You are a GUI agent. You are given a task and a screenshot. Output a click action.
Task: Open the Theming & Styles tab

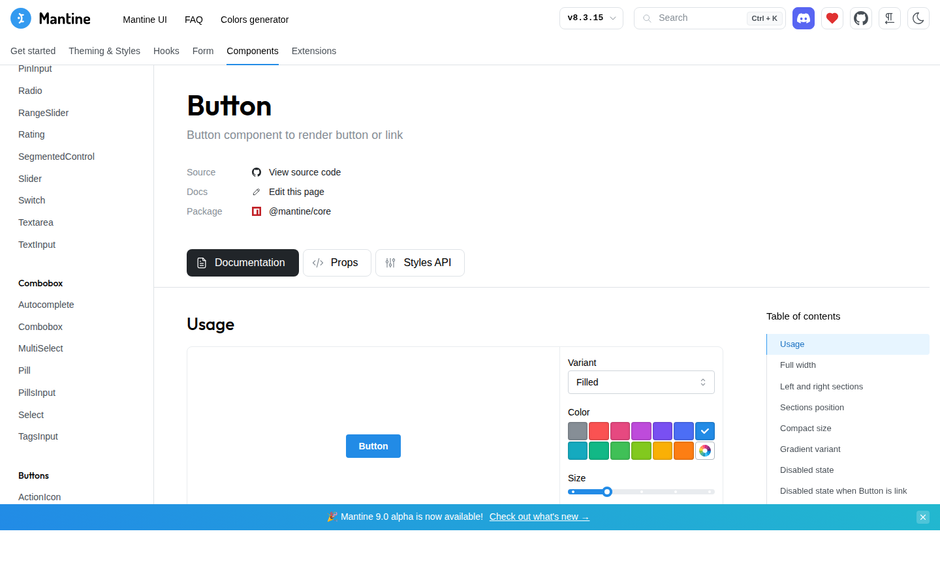pyautogui.click(x=104, y=51)
